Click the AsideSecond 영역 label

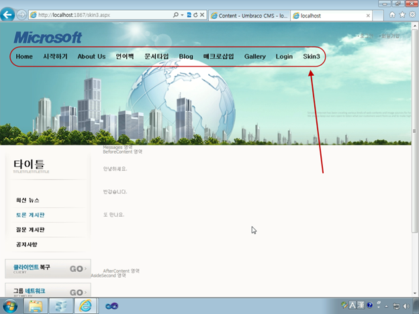[109, 275]
